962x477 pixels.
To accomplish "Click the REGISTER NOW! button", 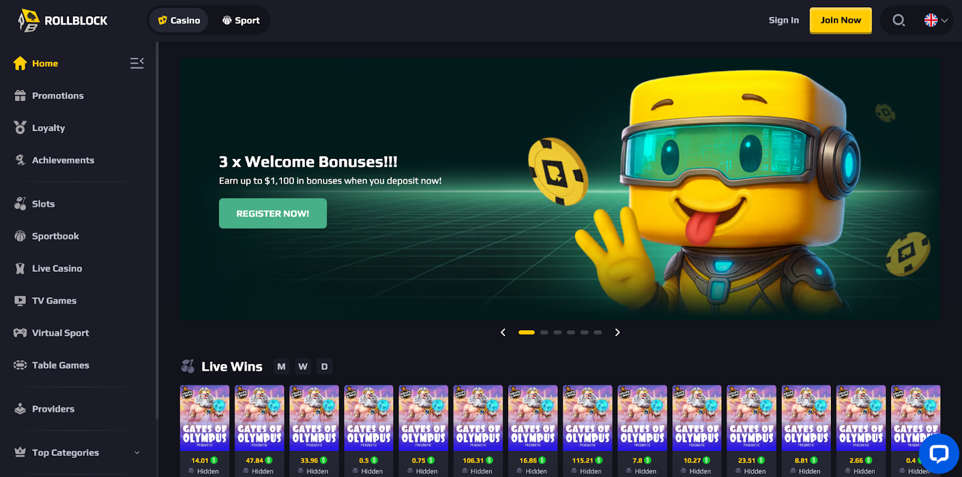I will pyautogui.click(x=273, y=214).
